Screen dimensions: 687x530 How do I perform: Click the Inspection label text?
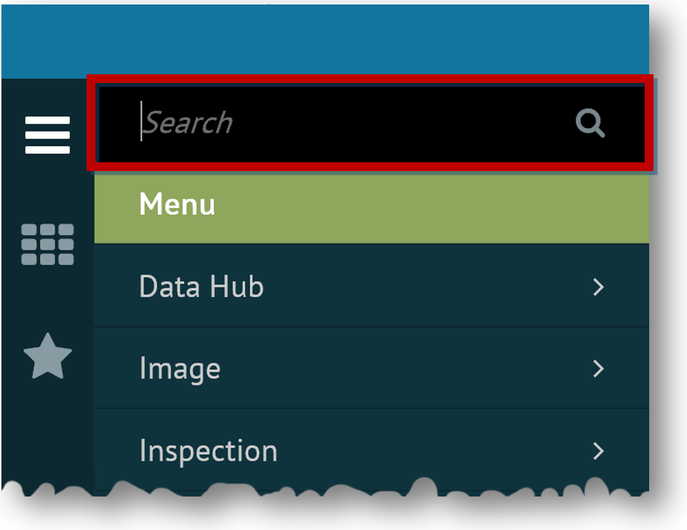point(208,451)
